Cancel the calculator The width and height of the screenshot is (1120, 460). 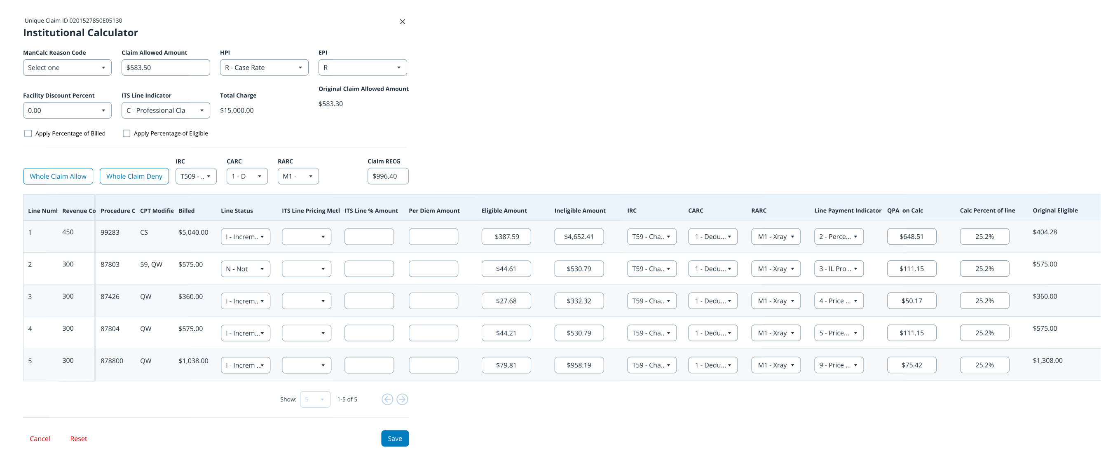tap(40, 439)
